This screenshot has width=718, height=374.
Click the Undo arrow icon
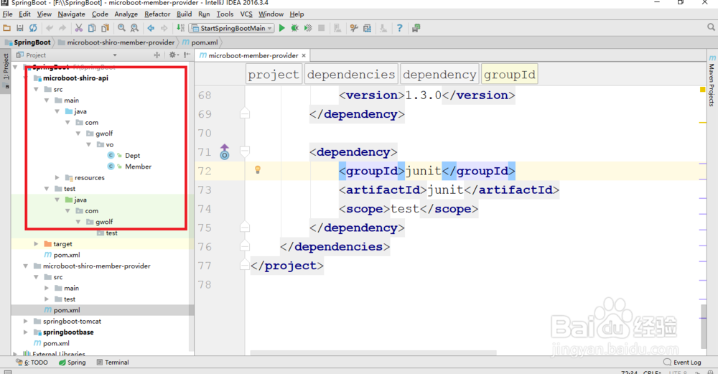pos(50,28)
